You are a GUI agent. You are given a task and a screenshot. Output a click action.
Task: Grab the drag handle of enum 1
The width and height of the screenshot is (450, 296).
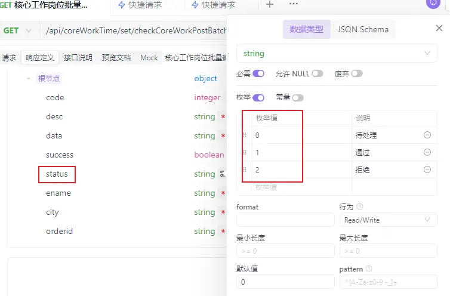(x=245, y=152)
